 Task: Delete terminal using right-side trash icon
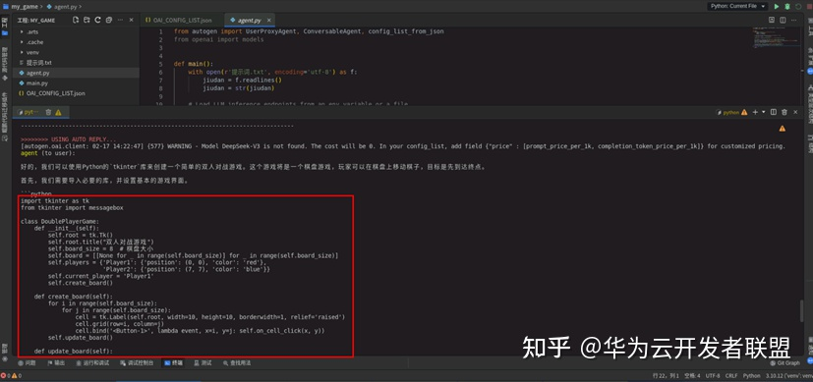784,112
